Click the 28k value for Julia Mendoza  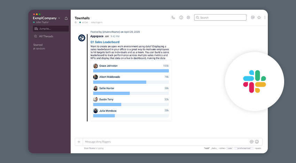[166, 110]
